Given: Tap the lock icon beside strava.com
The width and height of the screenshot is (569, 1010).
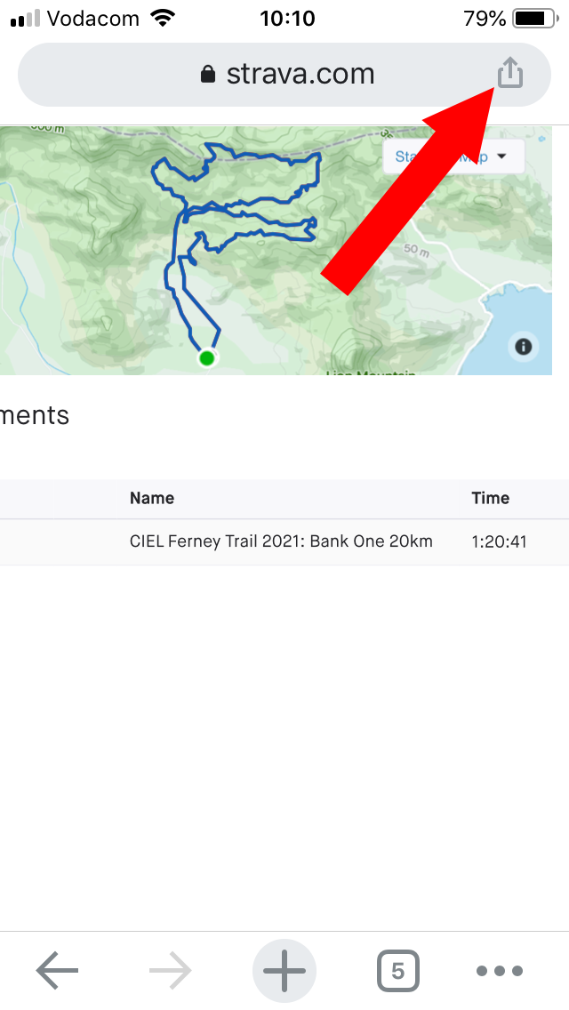Looking at the screenshot, I should click(x=207, y=74).
